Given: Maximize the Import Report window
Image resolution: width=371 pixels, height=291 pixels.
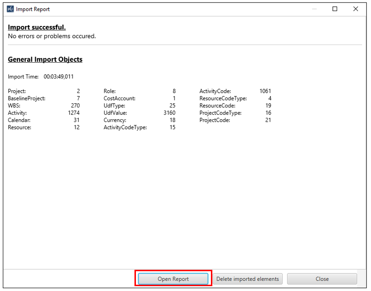Looking at the screenshot, I should [335, 9].
